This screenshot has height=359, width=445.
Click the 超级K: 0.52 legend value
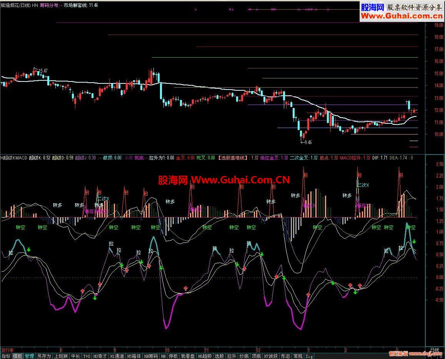coord(40,158)
